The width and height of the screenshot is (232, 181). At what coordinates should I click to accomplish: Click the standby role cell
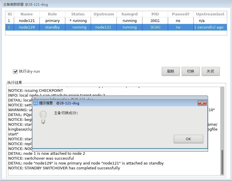click(53, 27)
